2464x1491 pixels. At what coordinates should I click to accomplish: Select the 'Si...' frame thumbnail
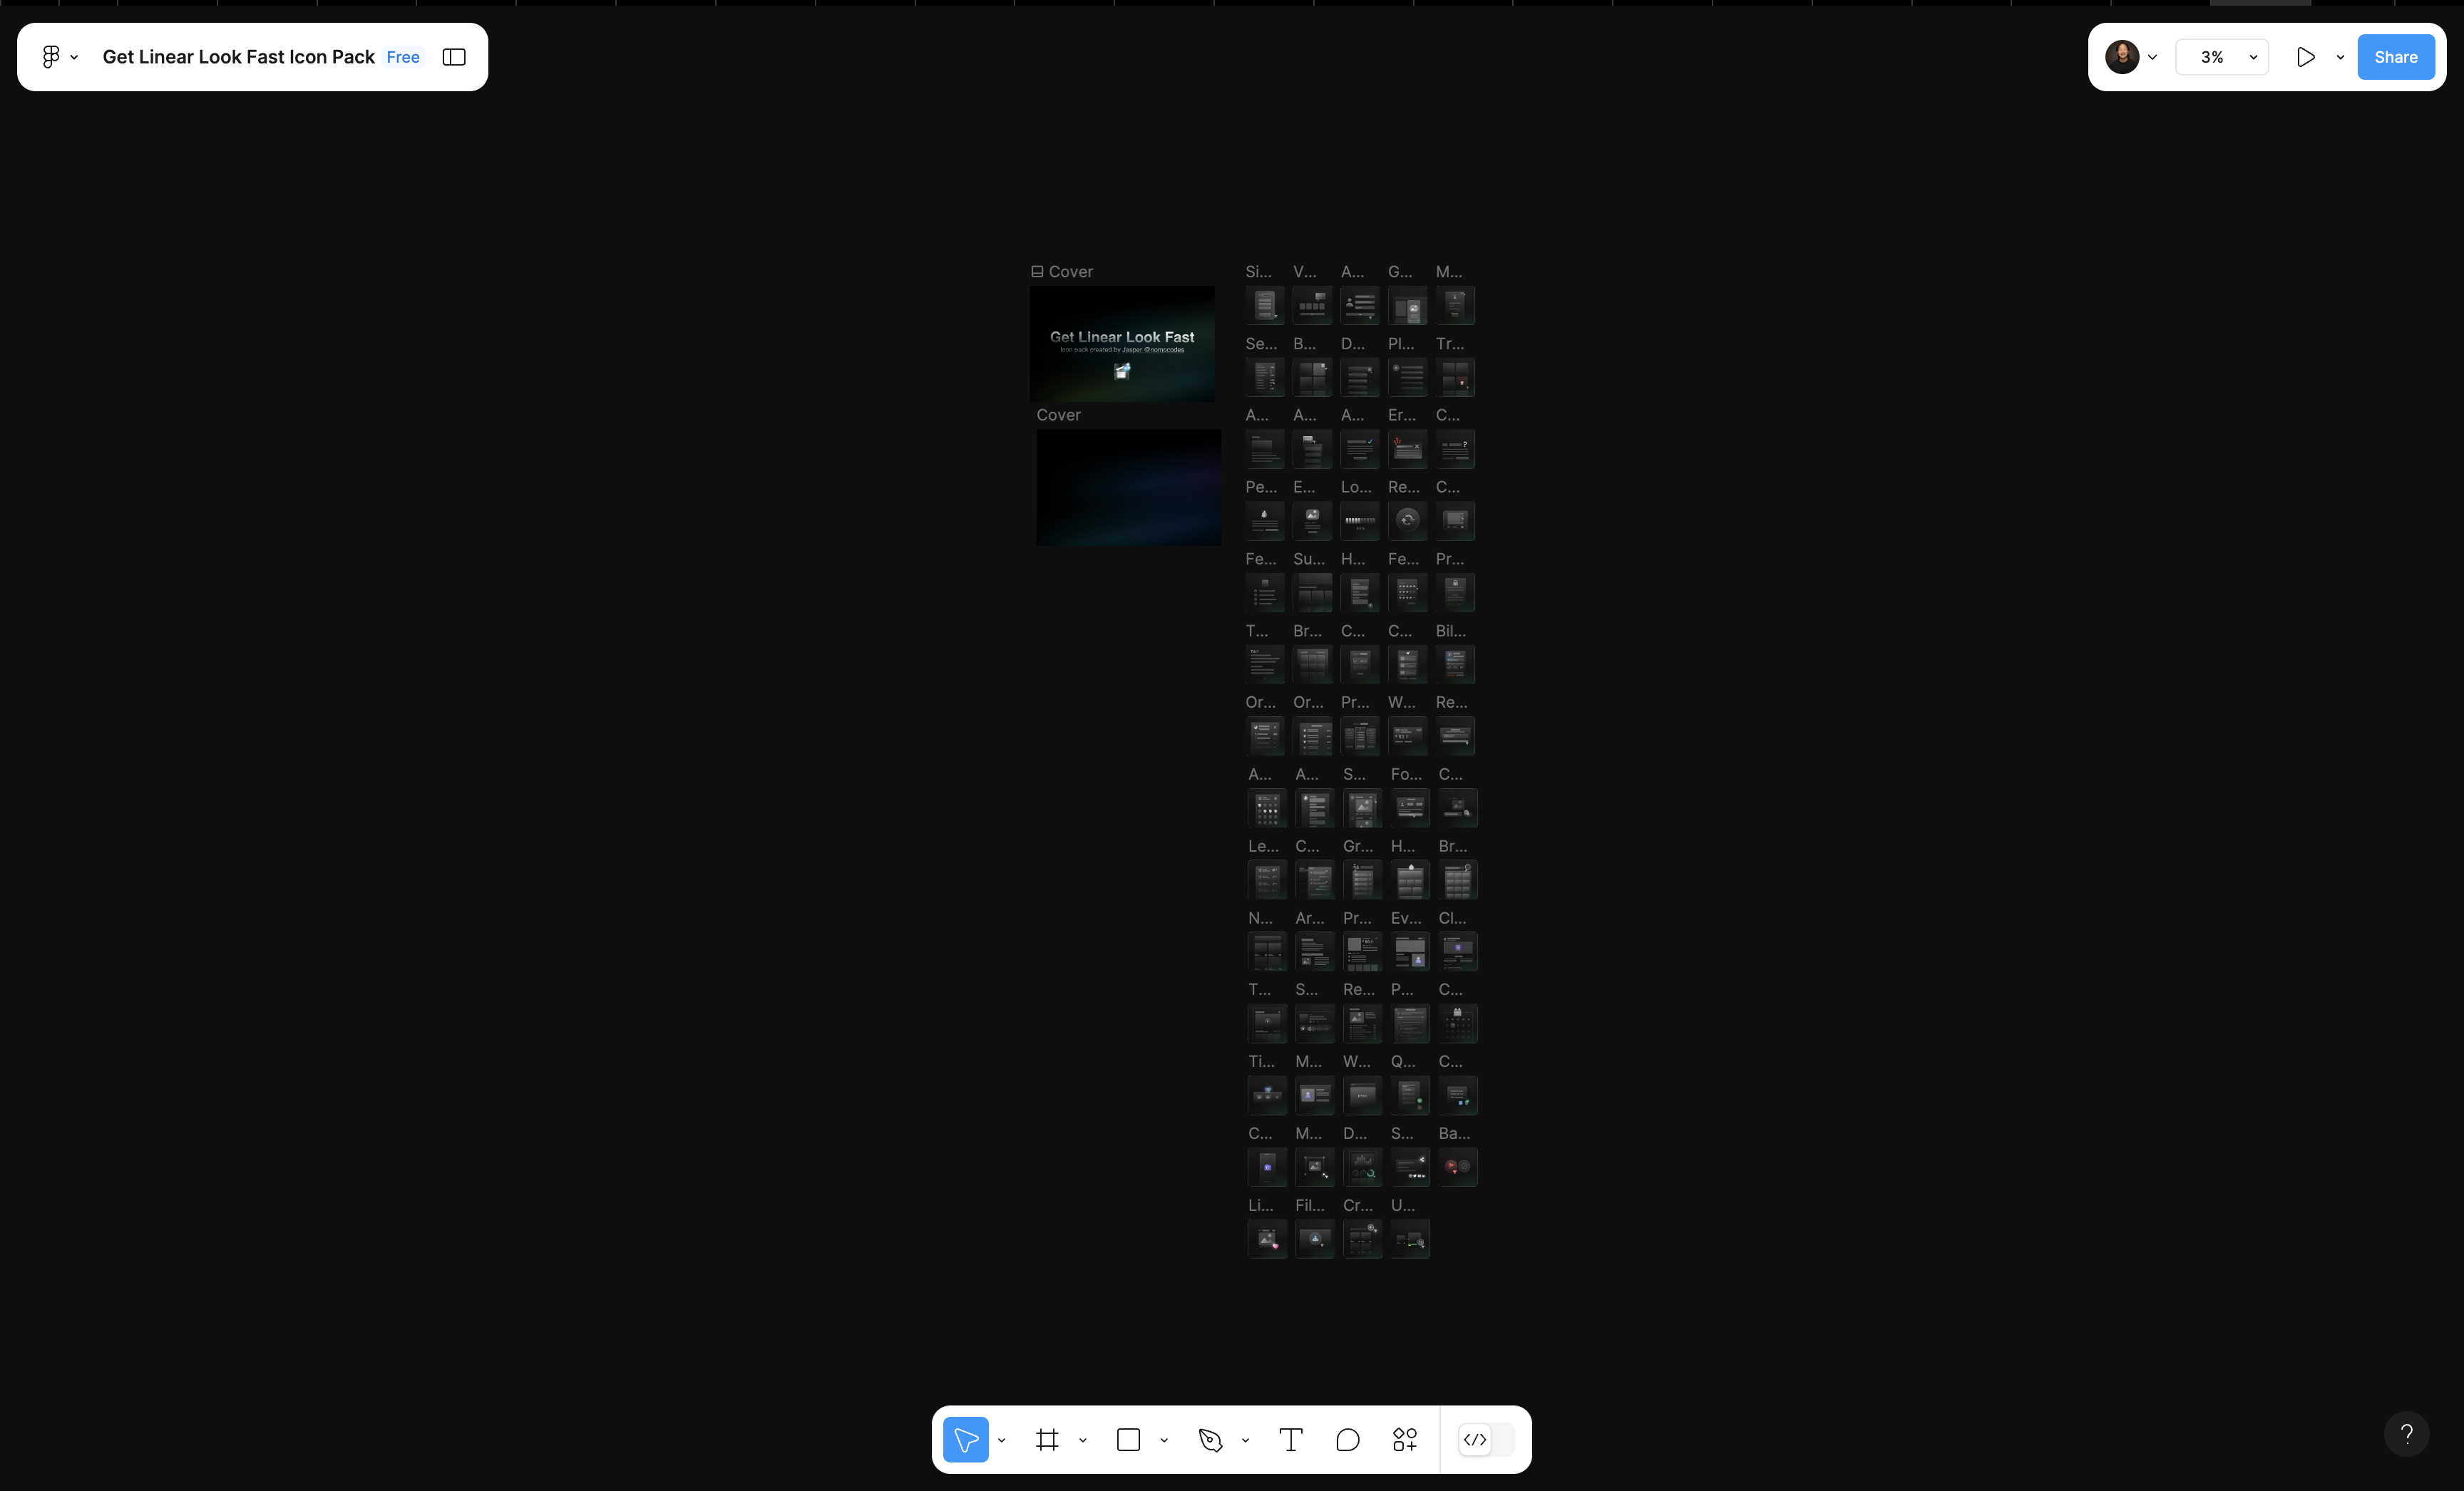click(x=1265, y=305)
